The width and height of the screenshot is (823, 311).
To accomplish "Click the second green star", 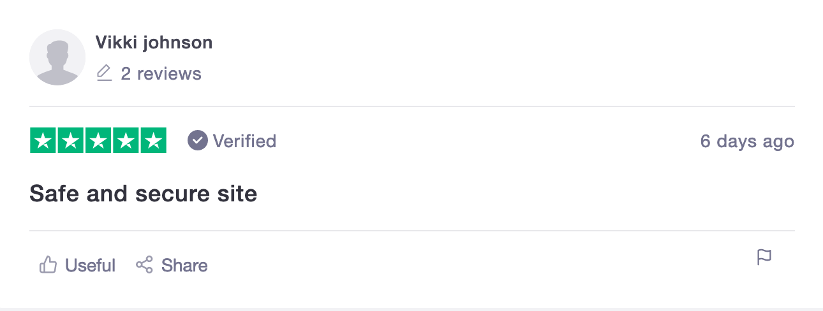I will [70, 141].
